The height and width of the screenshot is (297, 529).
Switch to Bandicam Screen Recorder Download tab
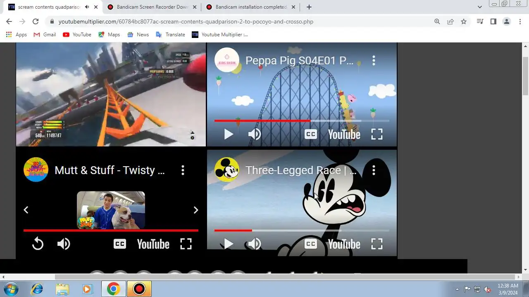click(152, 7)
